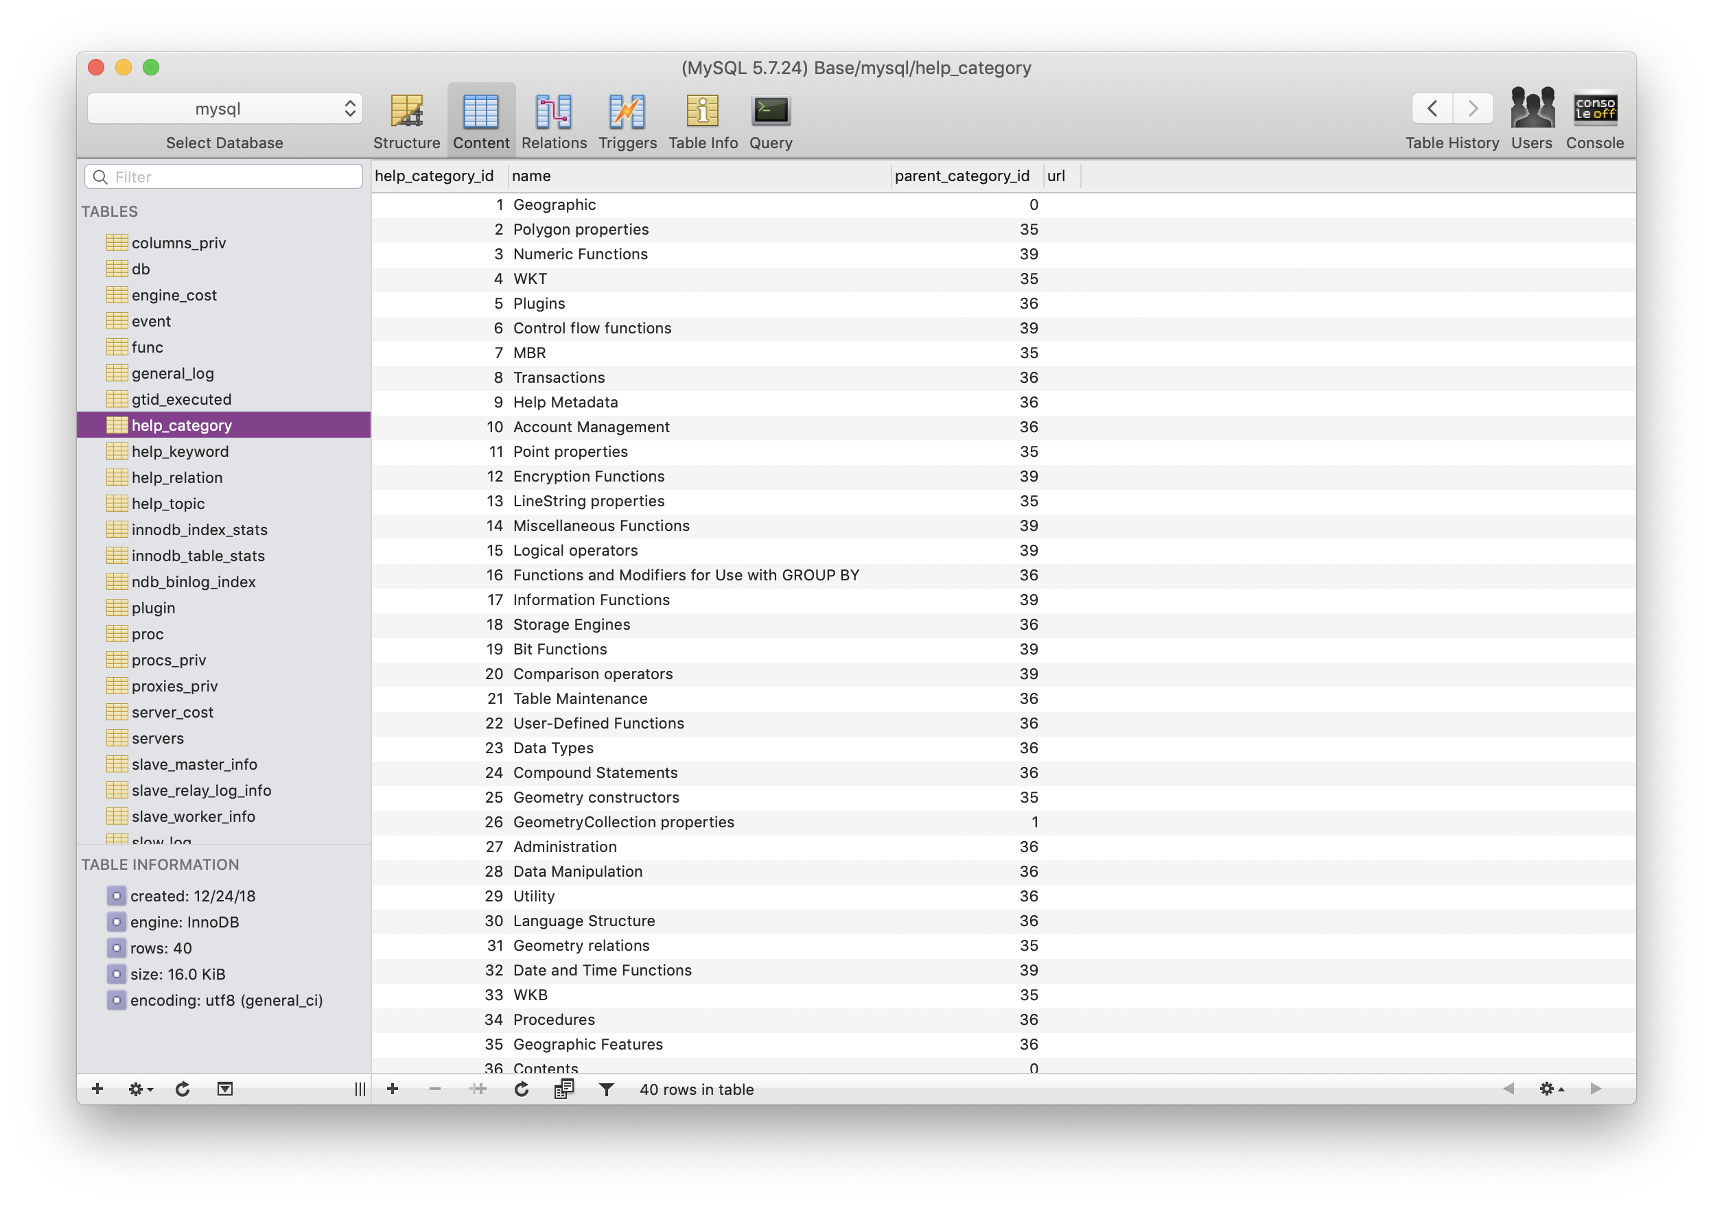Open the Triggers view
The width and height of the screenshot is (1713, 1206).
point(627,119)
